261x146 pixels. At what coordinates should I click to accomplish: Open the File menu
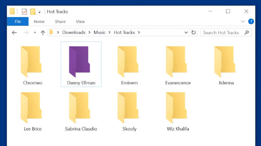18,21
